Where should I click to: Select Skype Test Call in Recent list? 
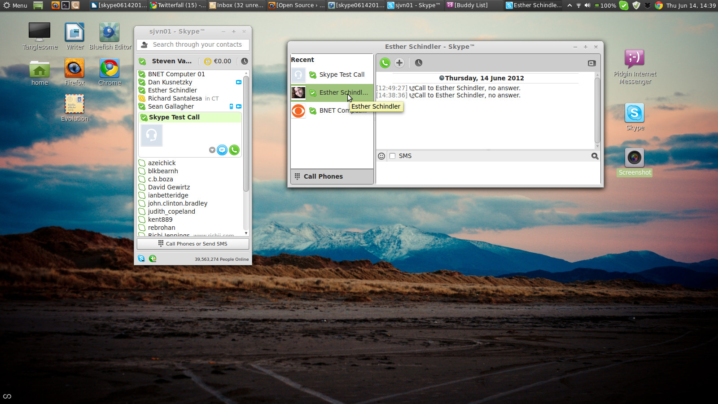coord(332,75)
